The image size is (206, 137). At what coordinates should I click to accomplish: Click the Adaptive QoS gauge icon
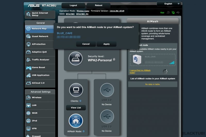click(28, 52)
